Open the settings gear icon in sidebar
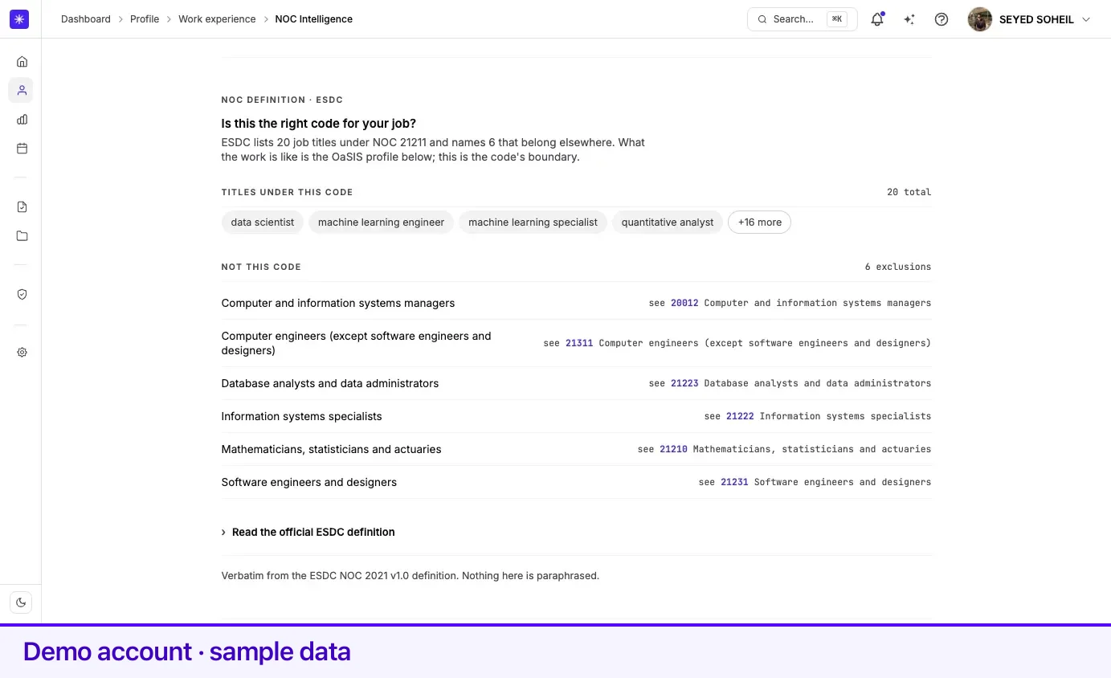 [22, 352]
